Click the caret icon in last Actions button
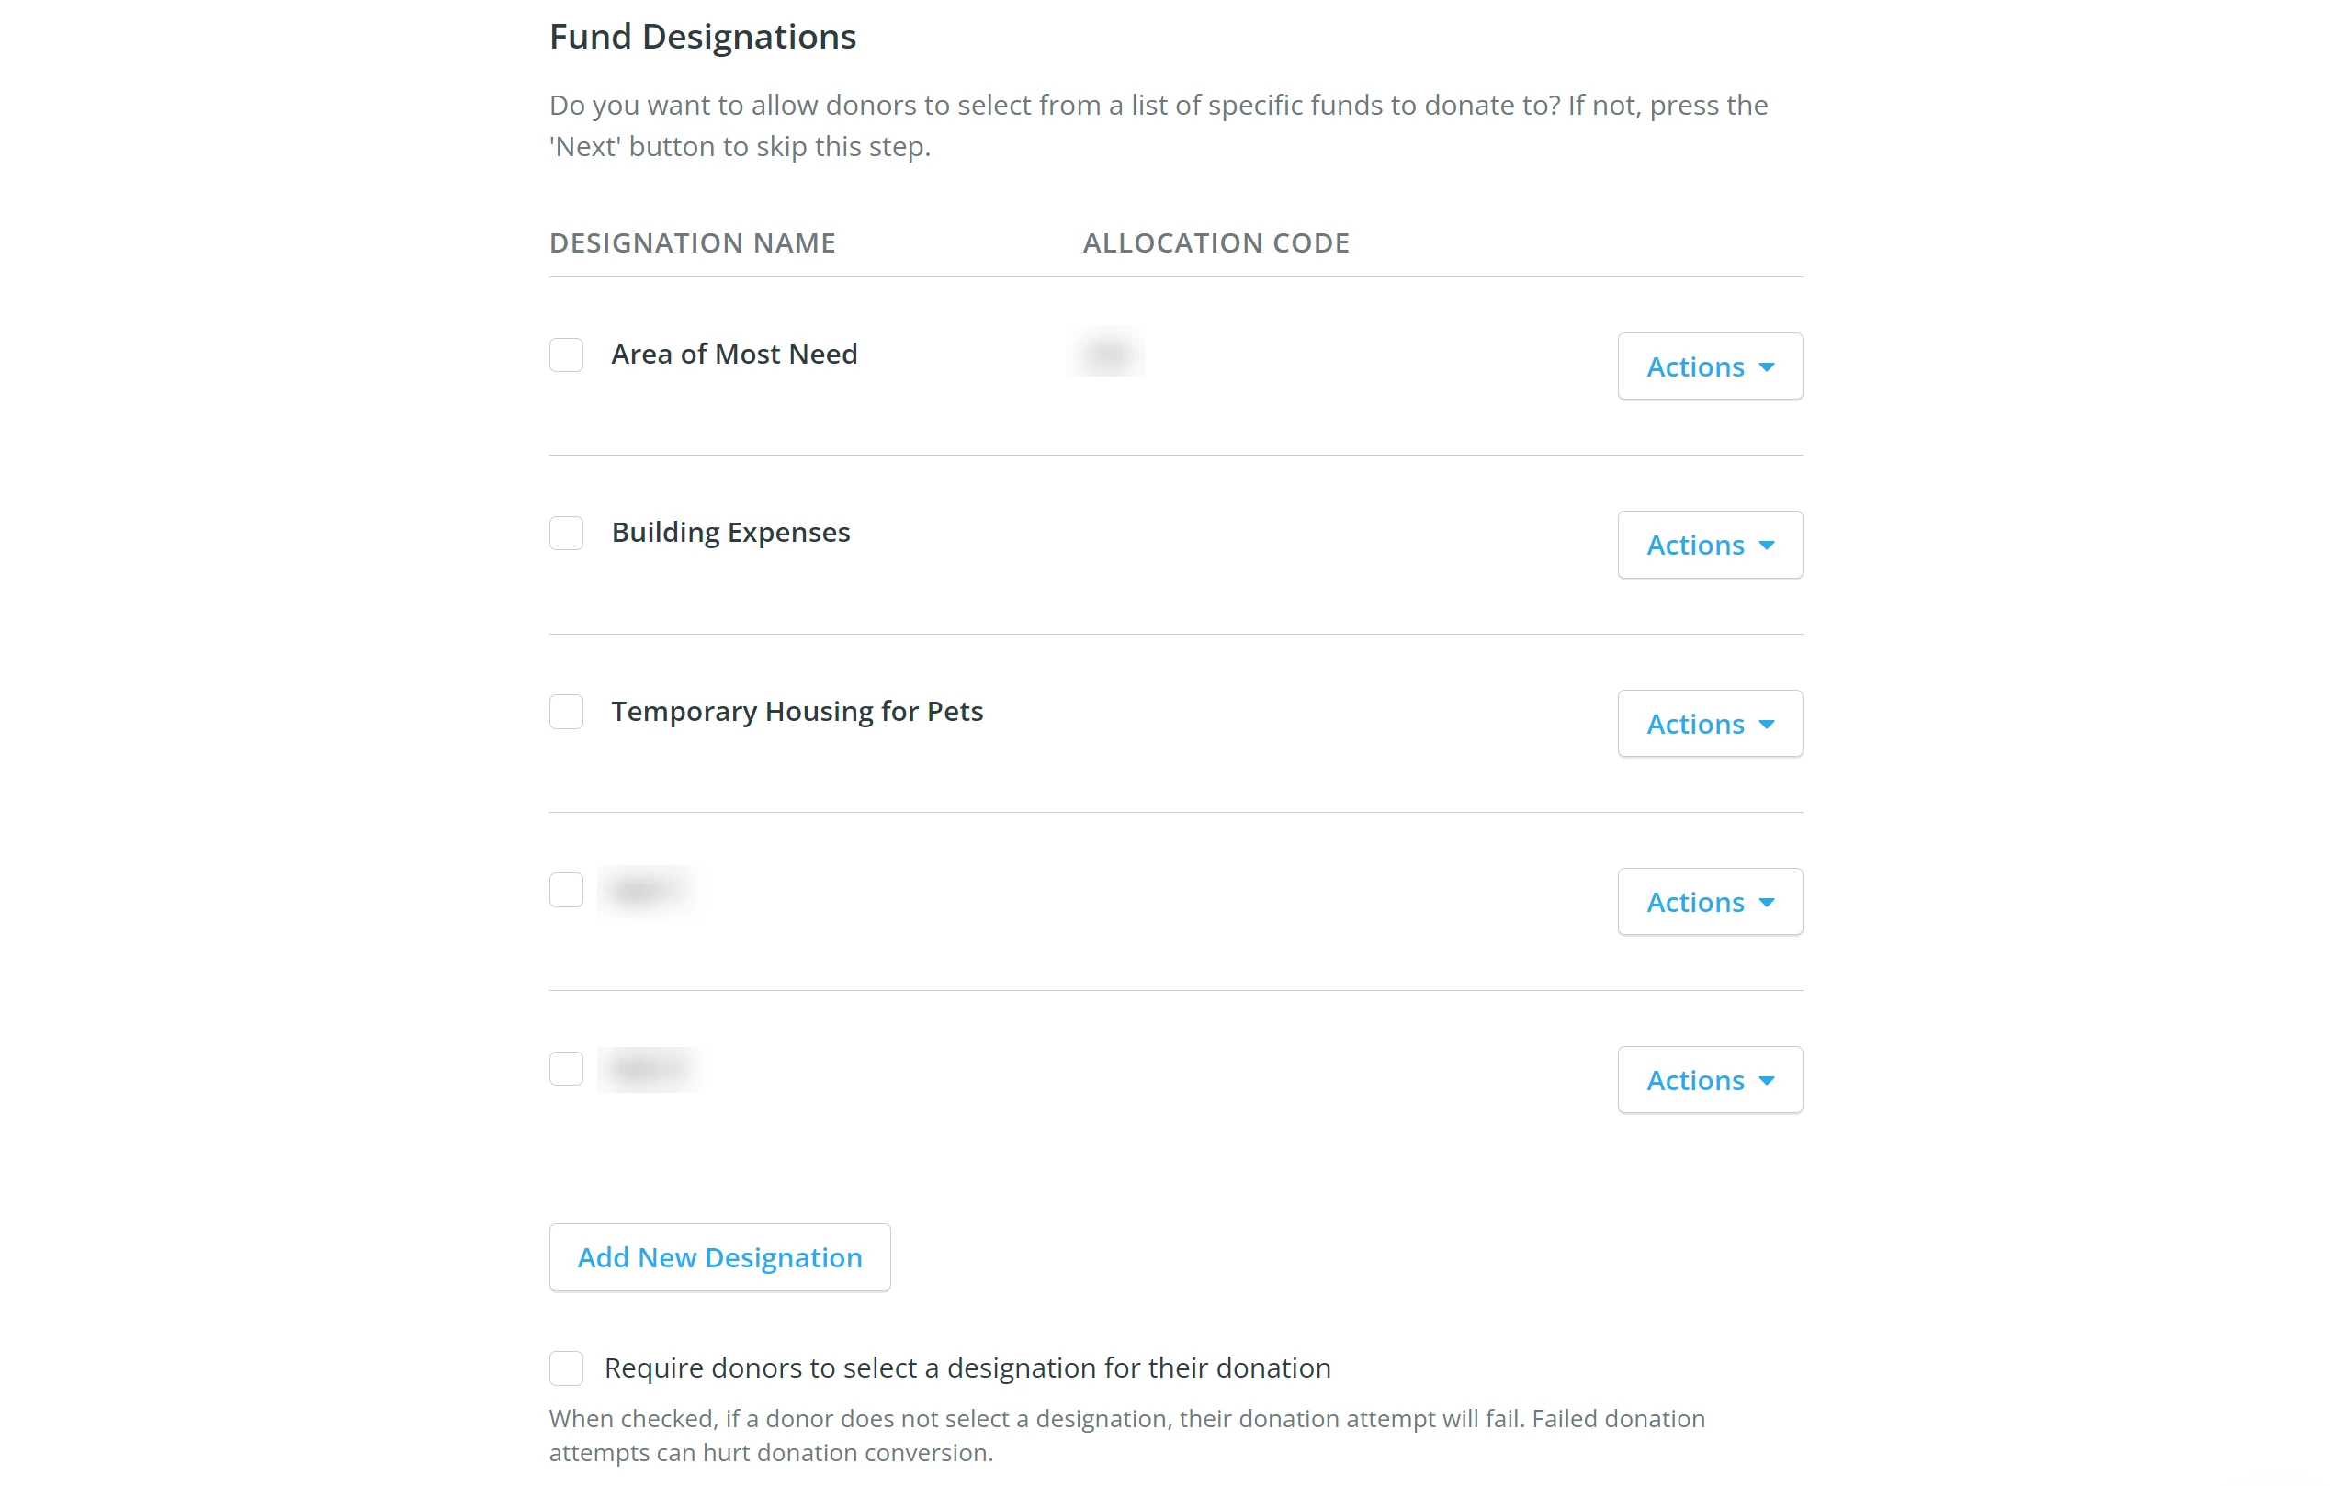Viewport: 2352px width, 1486px height. click(x=1769, y=1081)
